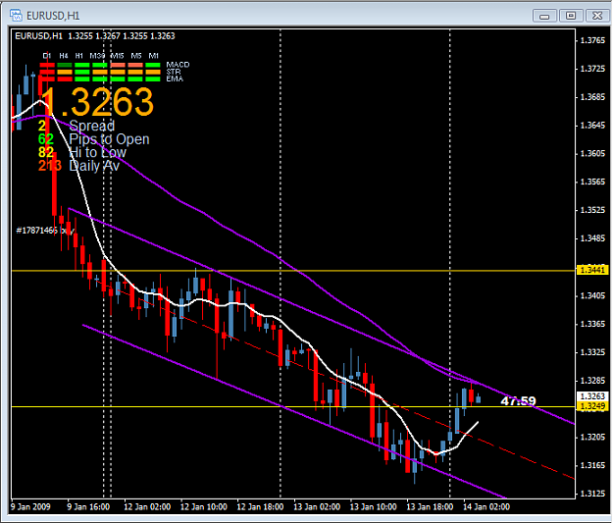
Task: Select the OHLC header '1.3255 1.3267 1.3255 1.3263'
Action: (x=122, y=36)
